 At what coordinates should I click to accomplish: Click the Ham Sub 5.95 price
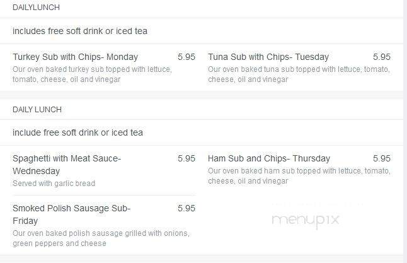(382, 158)
